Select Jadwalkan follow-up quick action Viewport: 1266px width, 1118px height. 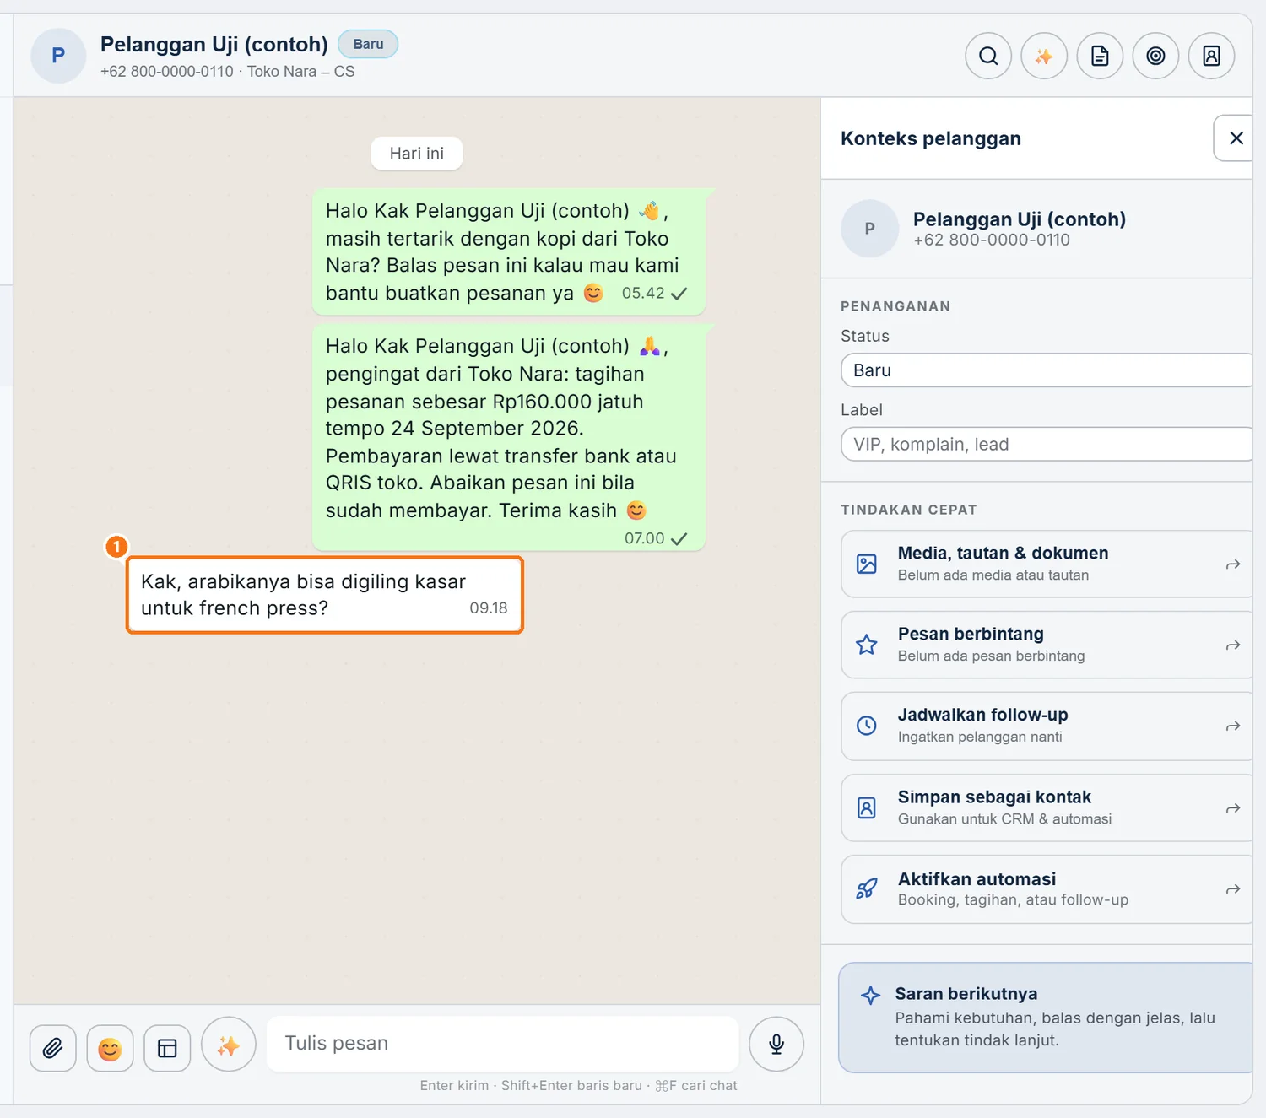coord(1047,726)
